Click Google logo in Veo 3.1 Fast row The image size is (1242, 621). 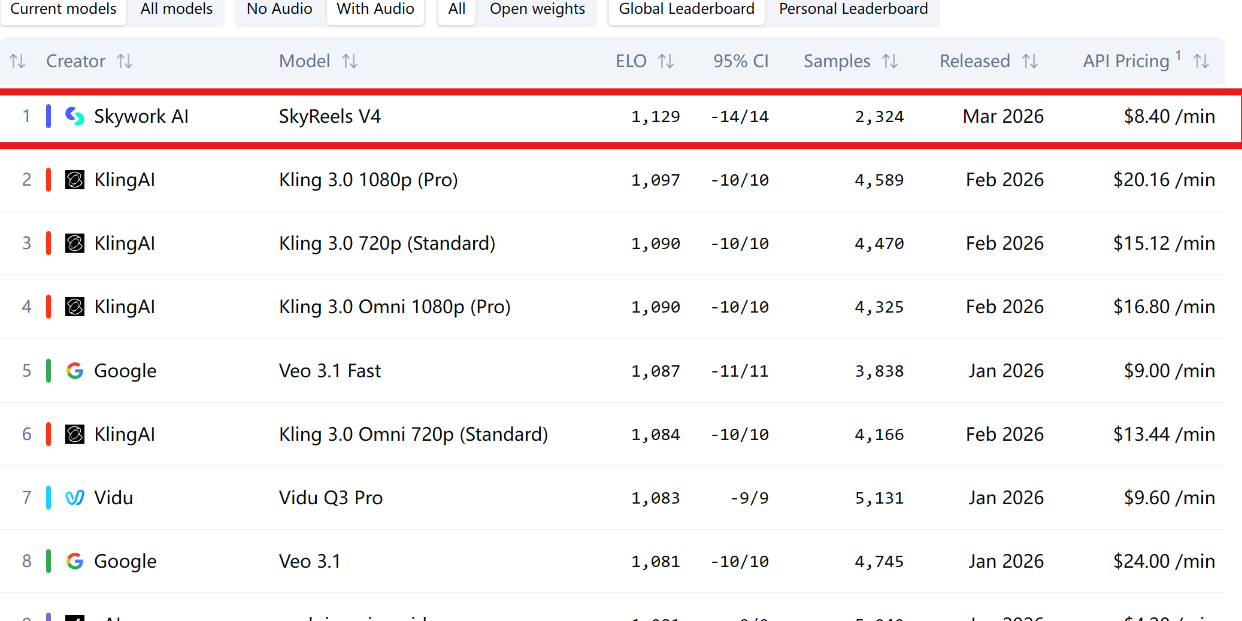[x=75, y=371]
